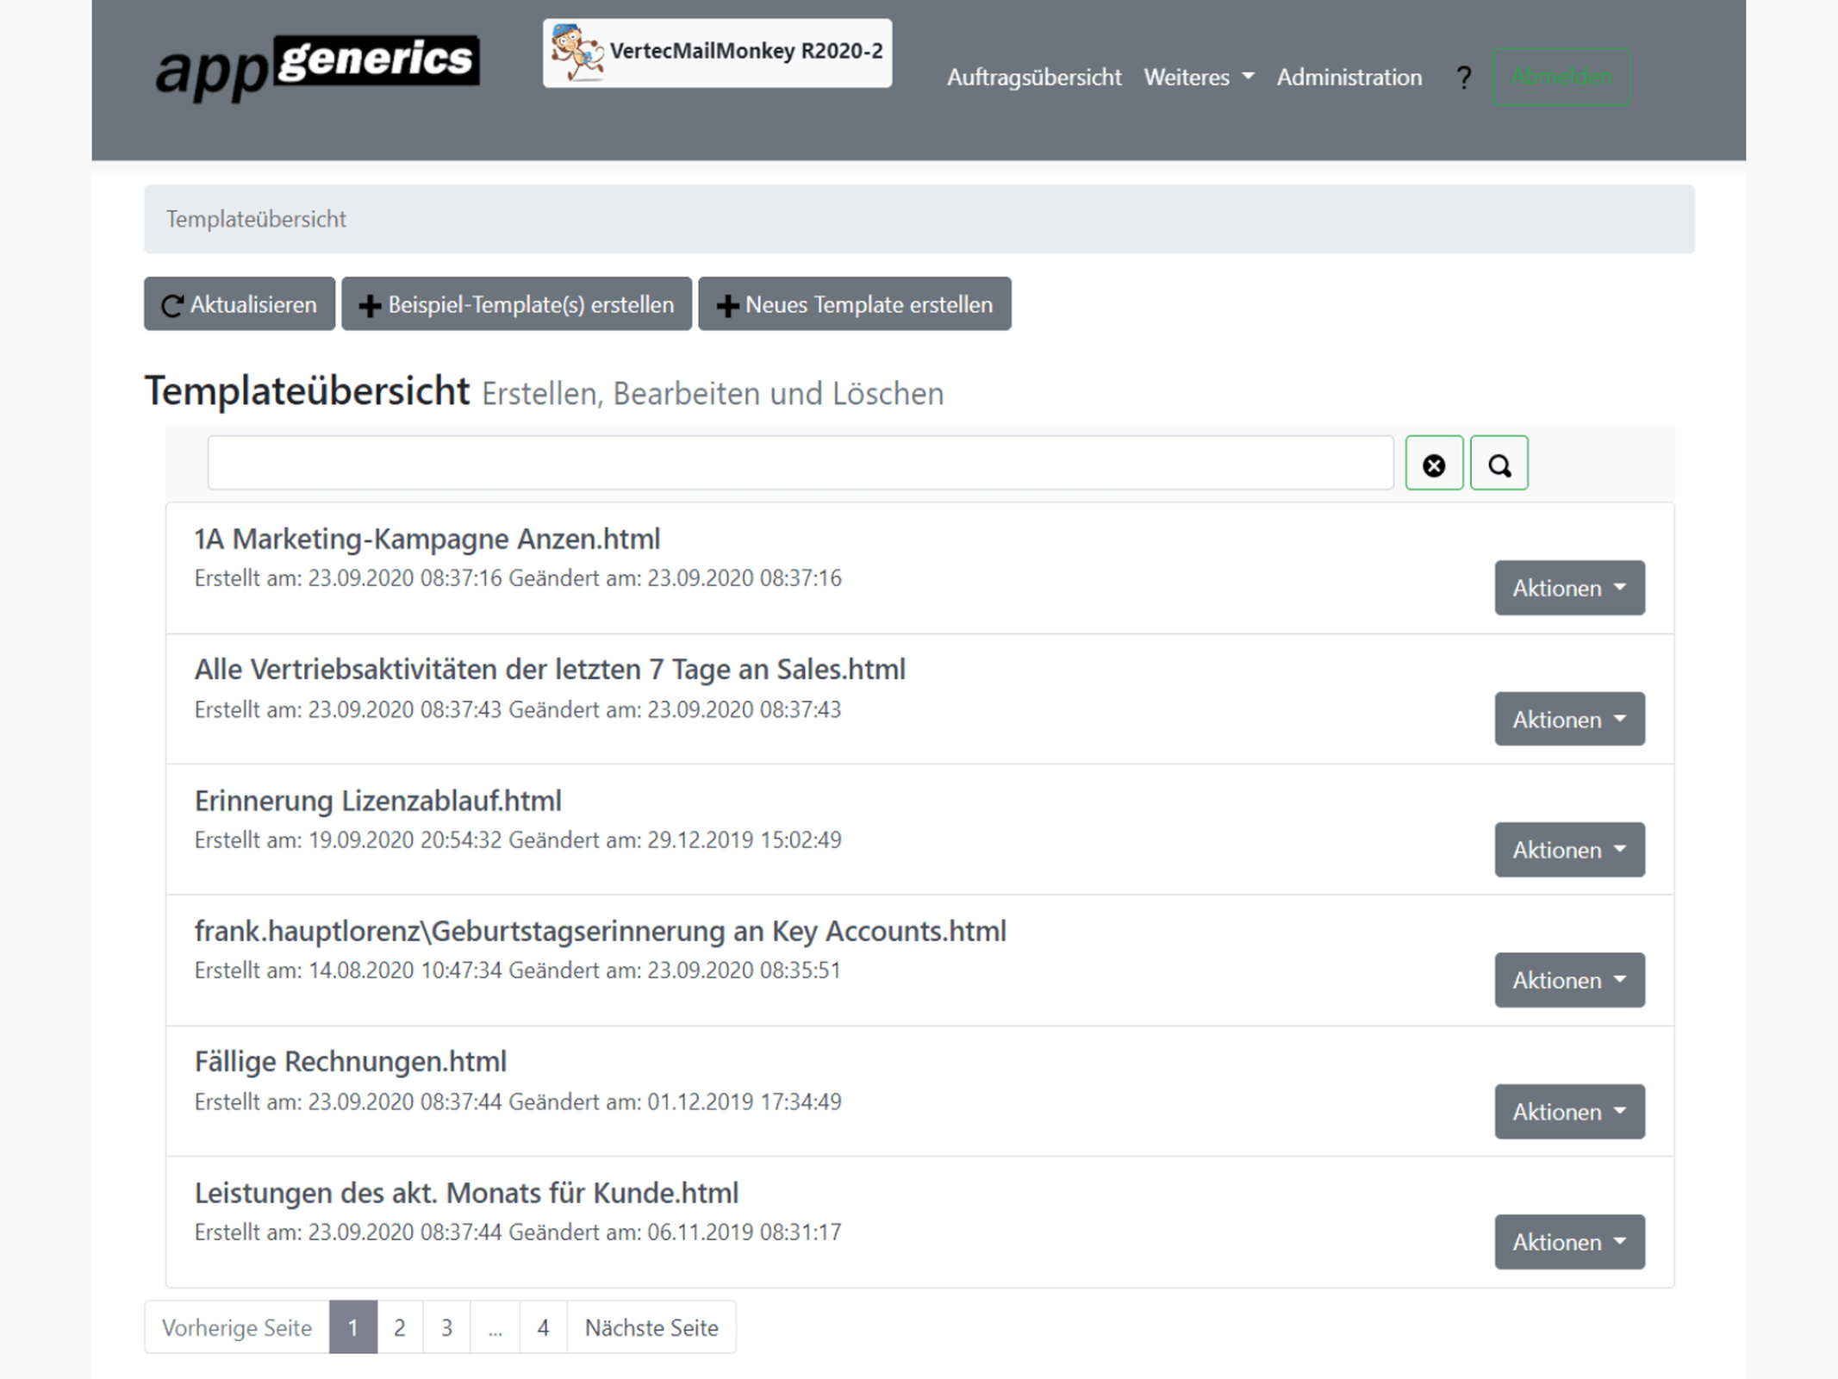Click the Abmelden button
The image size is (1838, 1379).
[x=1560, y=76]
